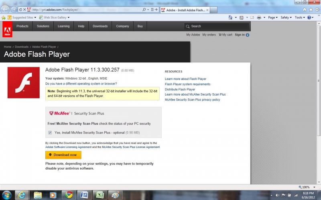
Task: Open the Safety dropdown in command bar
Action: 286,18
